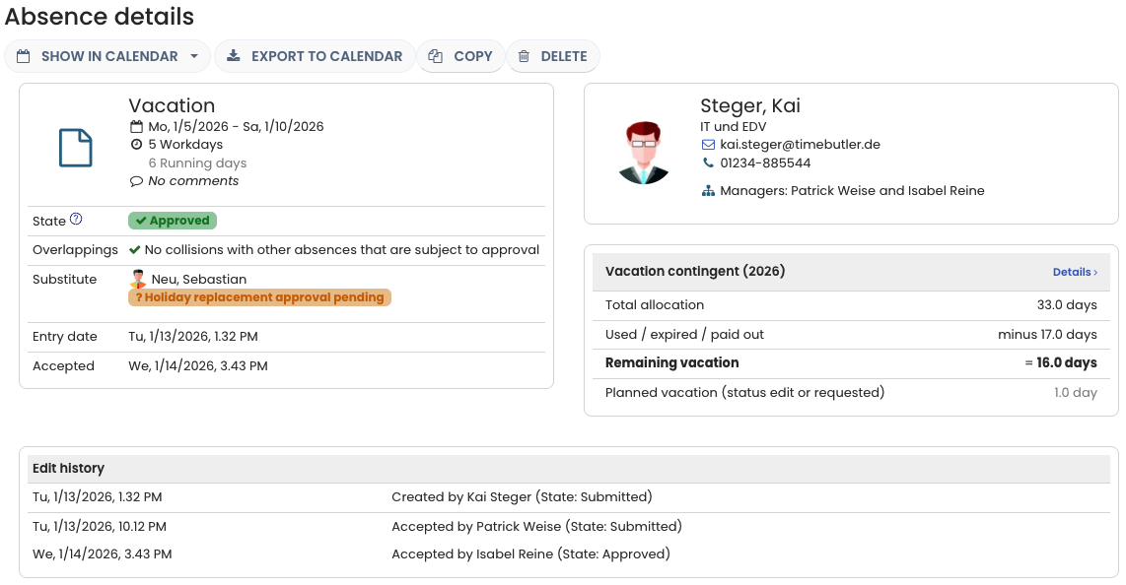Click the comment bubble icon
1126x585 pixels.
coord(136,181)
